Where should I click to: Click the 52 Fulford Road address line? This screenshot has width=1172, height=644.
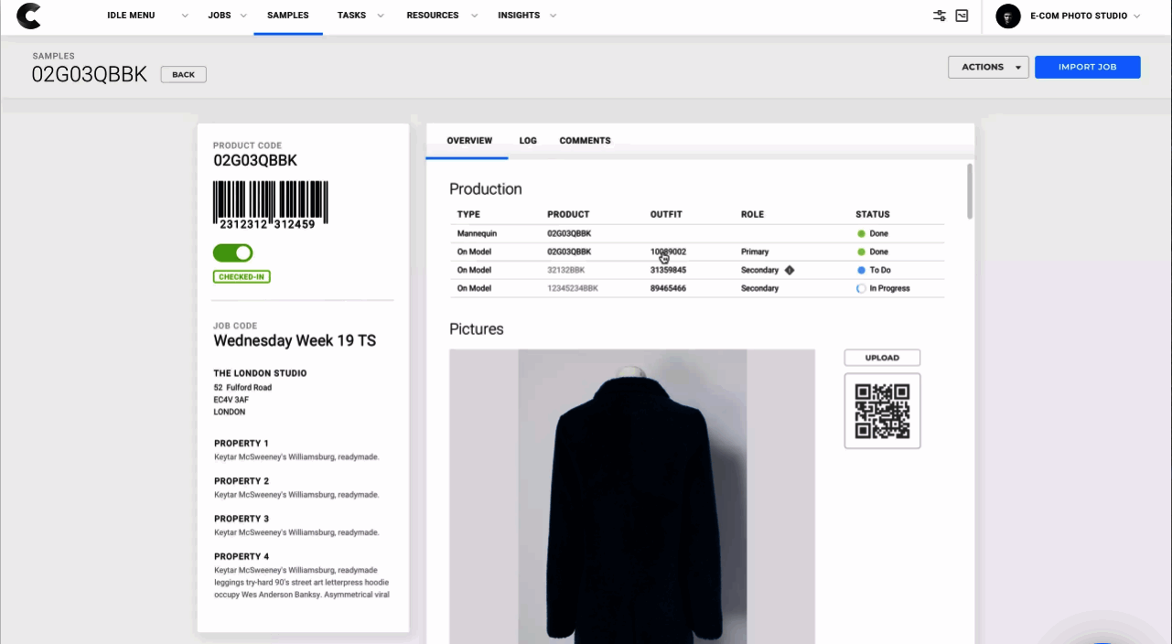242,388
